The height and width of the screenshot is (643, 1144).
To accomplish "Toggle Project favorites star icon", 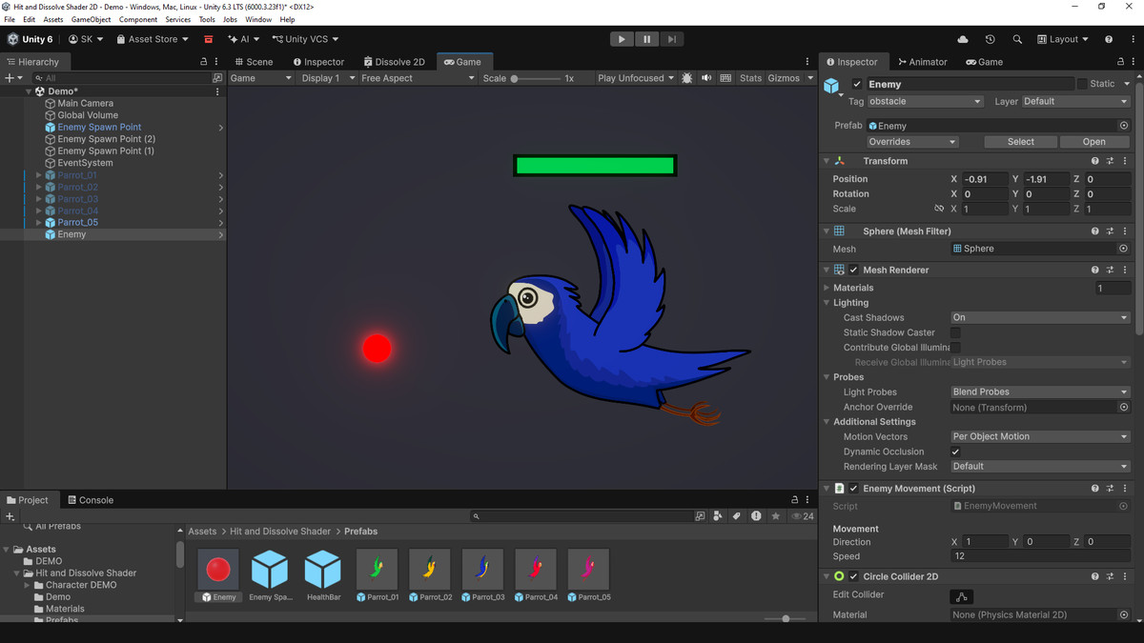I will point(776,516).
